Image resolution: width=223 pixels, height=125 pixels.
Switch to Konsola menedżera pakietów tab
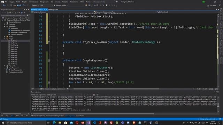click(55, 116)
